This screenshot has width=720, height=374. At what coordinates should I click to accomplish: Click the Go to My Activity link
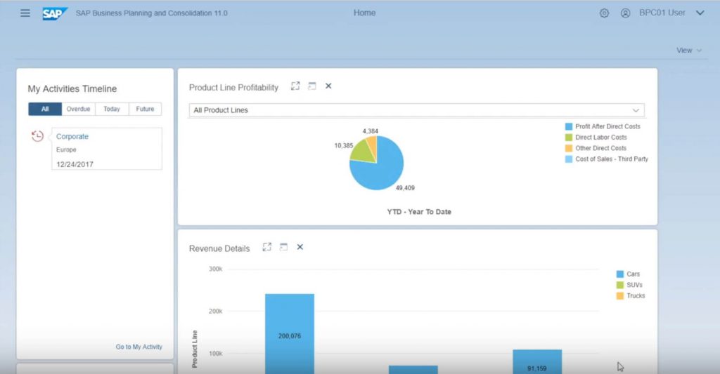pyautogui.click(x=139, y=347)
